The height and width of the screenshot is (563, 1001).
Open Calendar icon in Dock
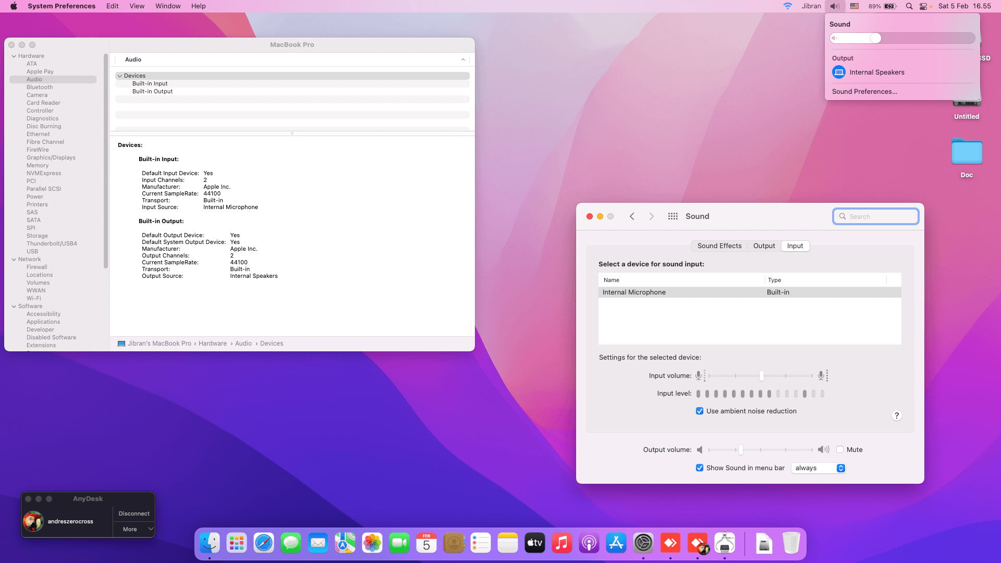(426, 543)
